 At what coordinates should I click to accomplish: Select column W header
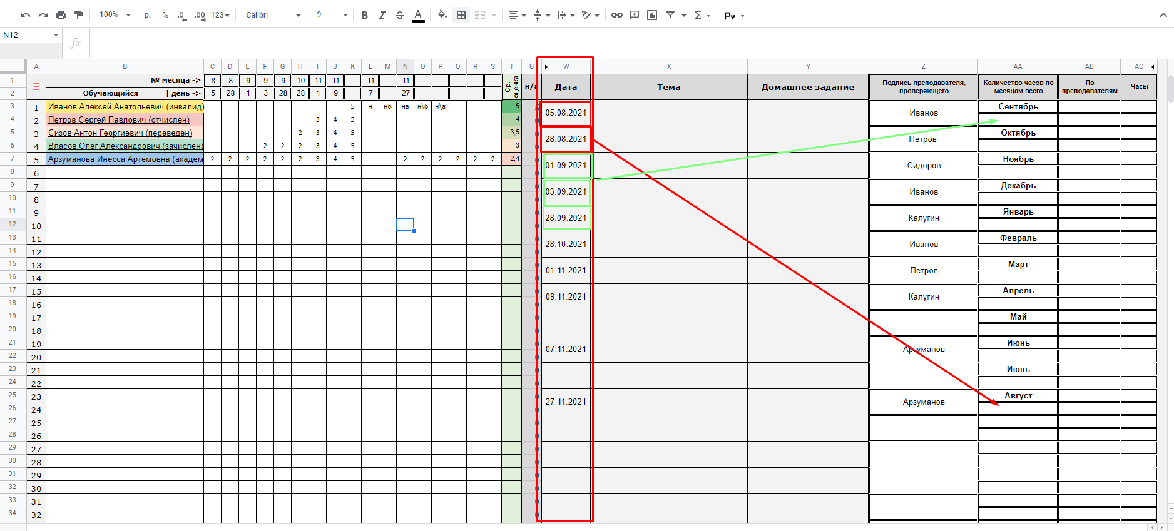click(566, 66)
